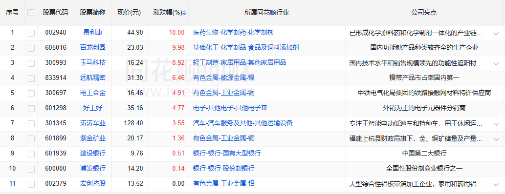The height and width of the screenshot is (194, 505).
Task: Select the checkbox beside 紫金矿业 row
Action: pyautogui.click(x=31, y=139)
